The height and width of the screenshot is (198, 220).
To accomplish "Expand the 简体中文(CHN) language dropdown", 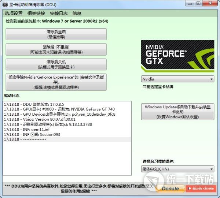I will point(177,169).
